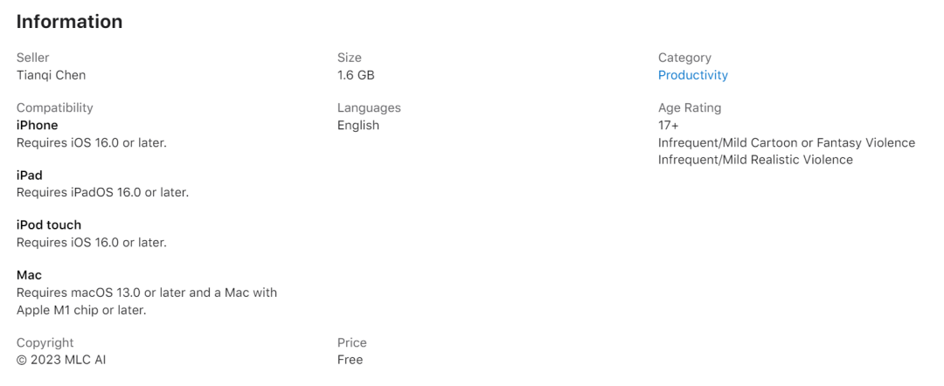Select the 1.6 GB size value
The height and width of the screenshot is (386, 944).
click(356, 75)
